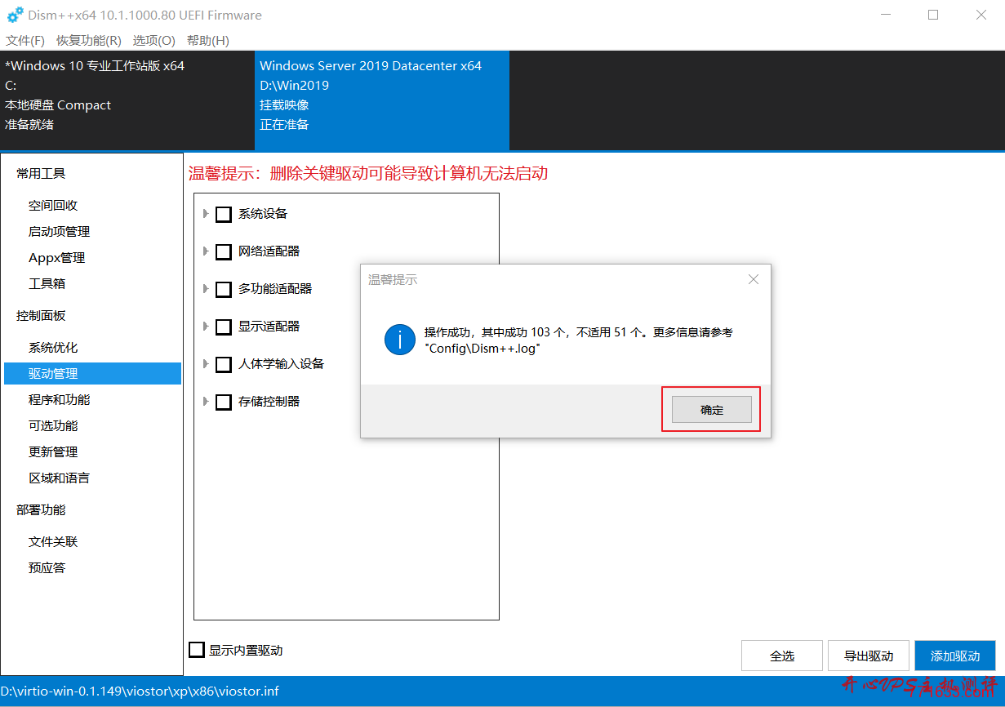This screenshot has width=1005, height=707.
Task: Expand the 人体学输入设备 category
Action: coord(206,364)
